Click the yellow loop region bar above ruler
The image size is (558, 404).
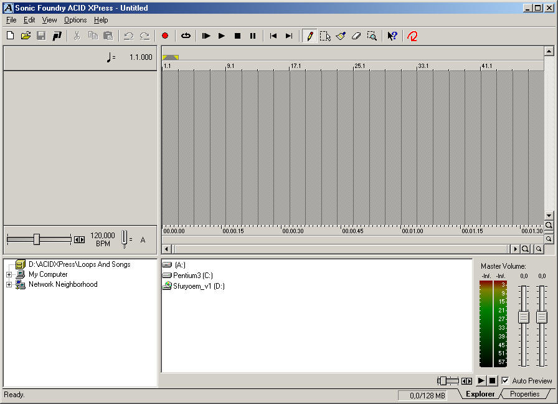[x=171, y=57]
